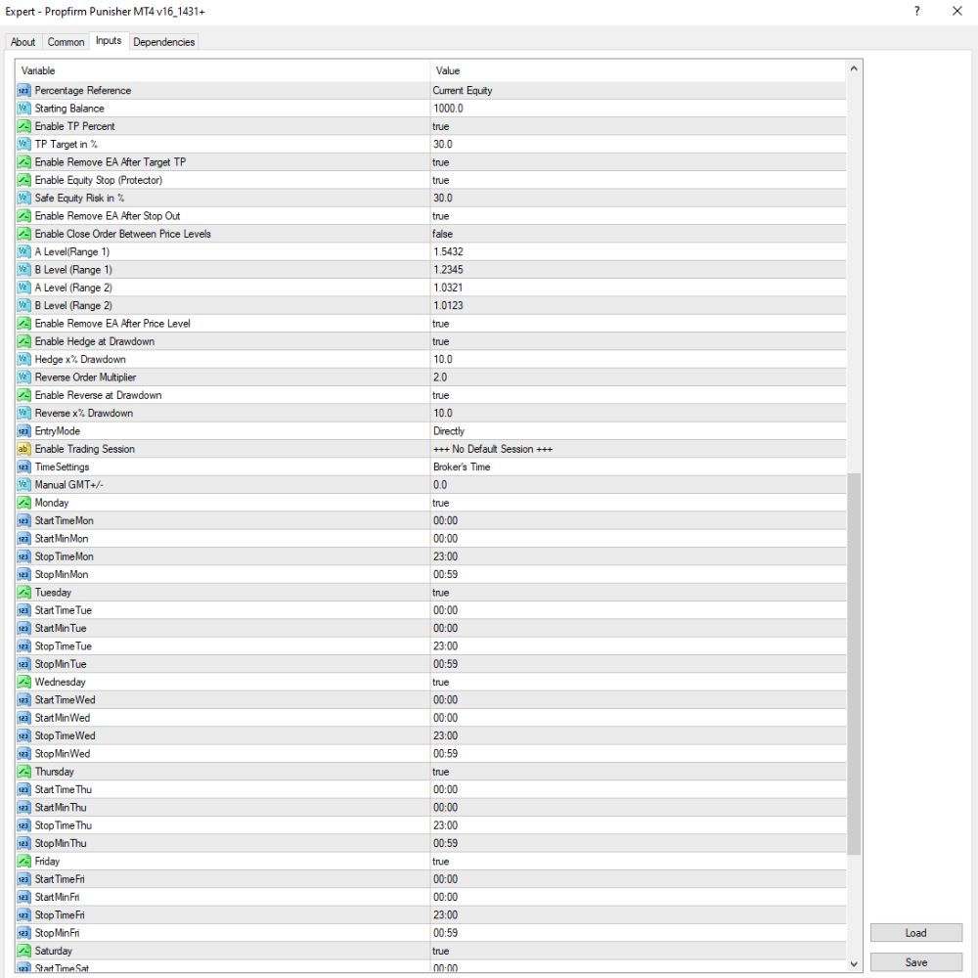The height and width of the screenshot is (978, 978).
Task: Open the Dependencies tab
Action: coord(164,42)
